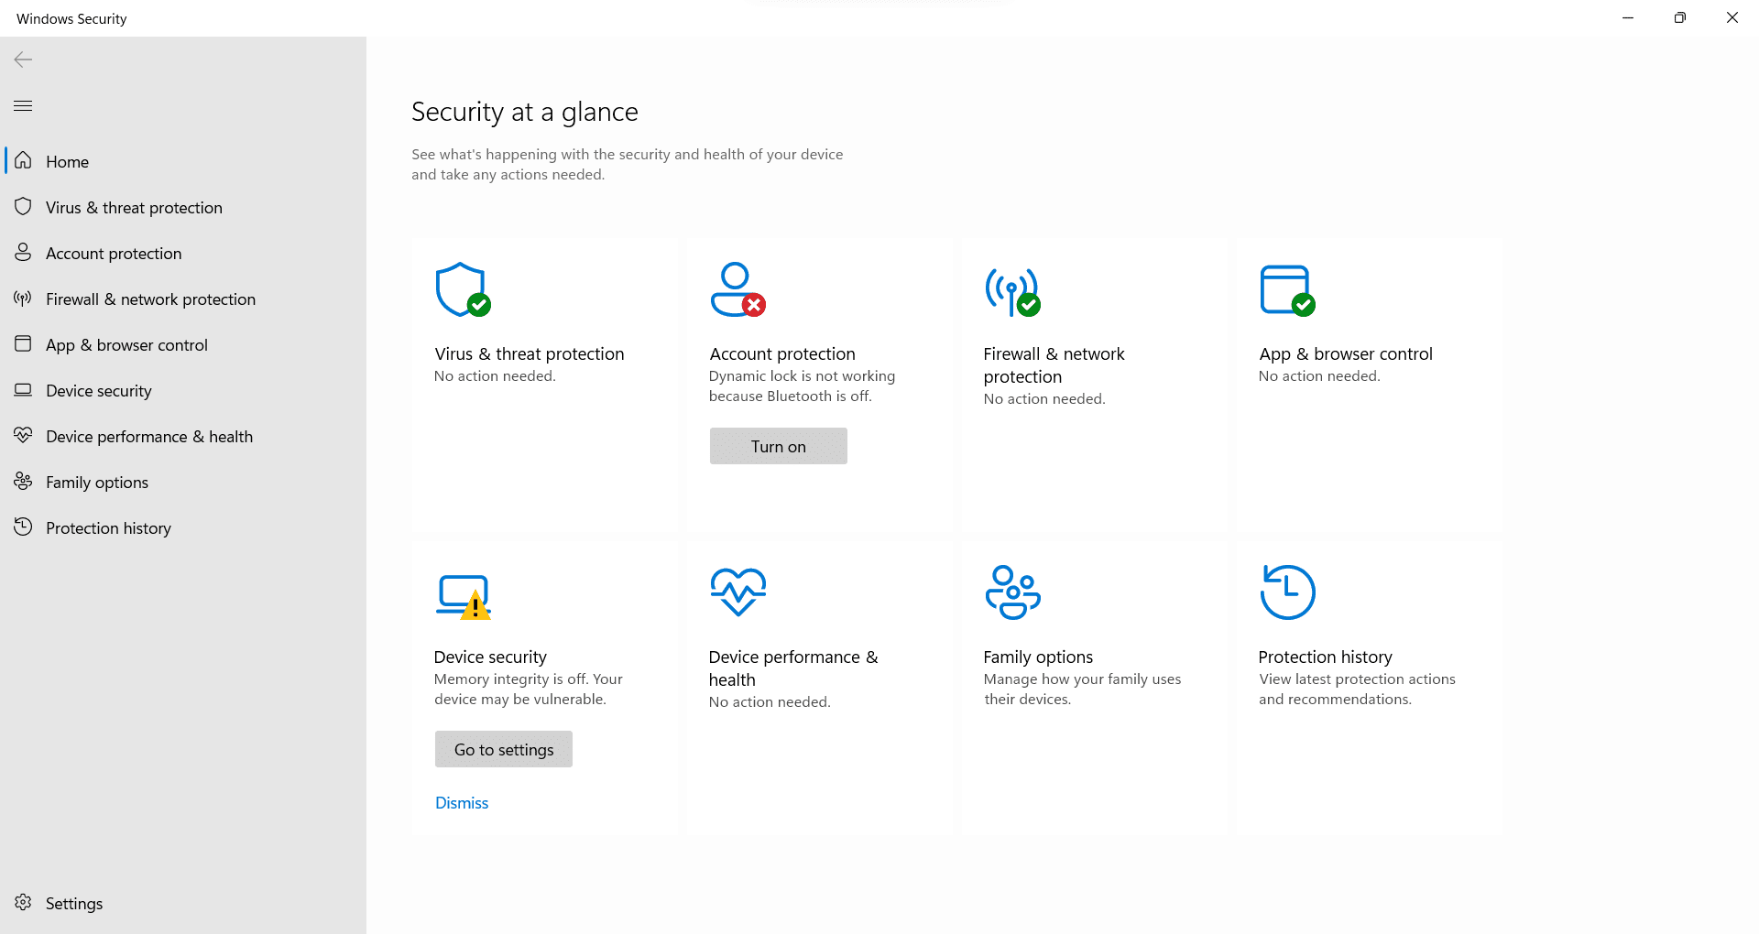Click the large Protection history clock icon
The height and width of the screenshot is (934, 1759).
[x=1287, y=592]
